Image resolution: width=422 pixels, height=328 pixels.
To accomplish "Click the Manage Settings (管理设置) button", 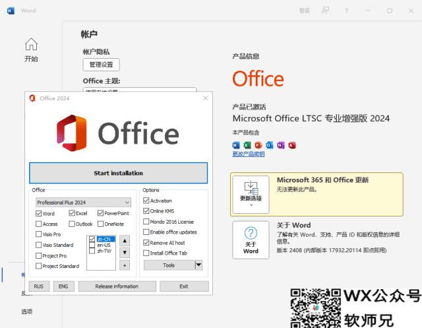I will coord(101,65).
